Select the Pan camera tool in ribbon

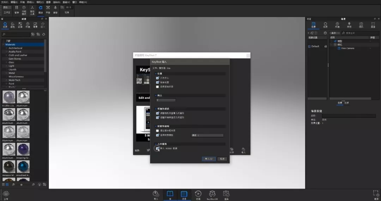pos(48,8)
